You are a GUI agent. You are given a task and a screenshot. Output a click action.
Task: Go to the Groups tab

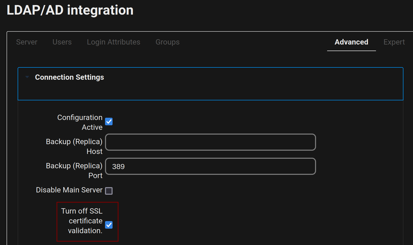pyautogui.click(x=167, y=42)
